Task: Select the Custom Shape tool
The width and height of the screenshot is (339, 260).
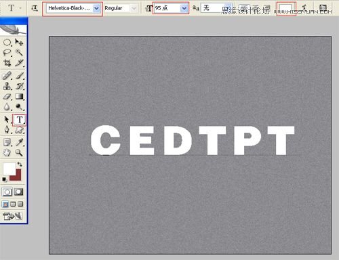Action: (x=19, y=130)
